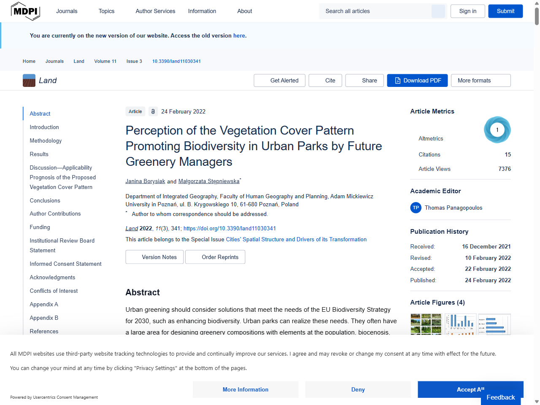
Task: Open the https://doi.org article link
Action: [229, 228]
